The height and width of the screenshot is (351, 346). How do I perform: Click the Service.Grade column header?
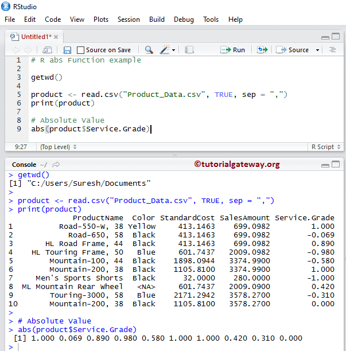(305, 218)
